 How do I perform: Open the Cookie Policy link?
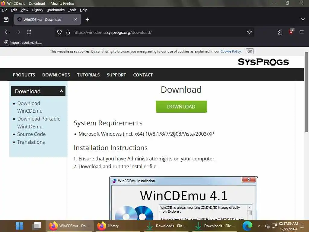click(x=231, y=51)
